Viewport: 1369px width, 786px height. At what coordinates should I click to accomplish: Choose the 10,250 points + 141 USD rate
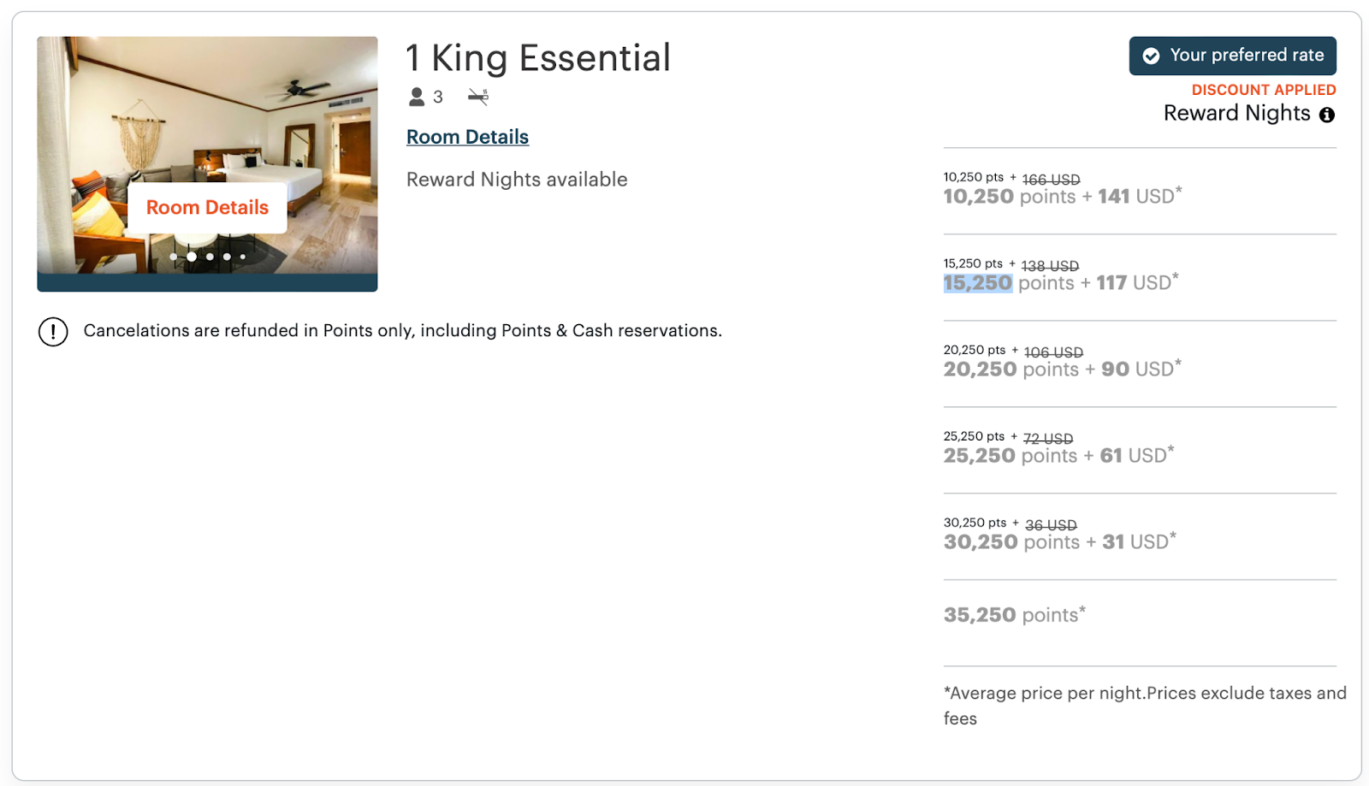[x=1062, y=197]
